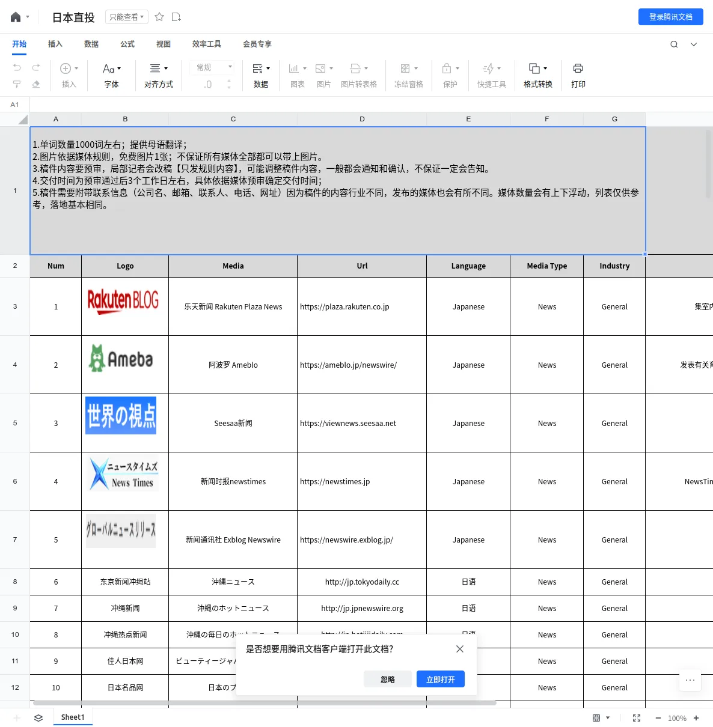This screenshot has height=727, width=713.
Task: Click the 图片 image icon
Action: coord(320,68)
